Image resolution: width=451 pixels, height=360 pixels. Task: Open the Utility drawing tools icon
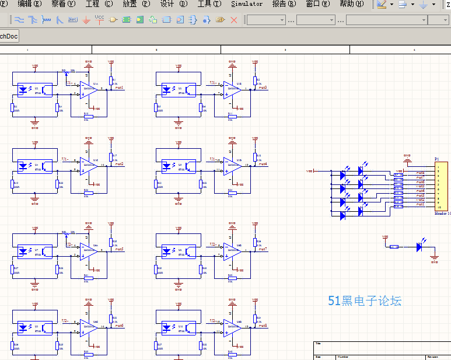[x=382, y=4]
